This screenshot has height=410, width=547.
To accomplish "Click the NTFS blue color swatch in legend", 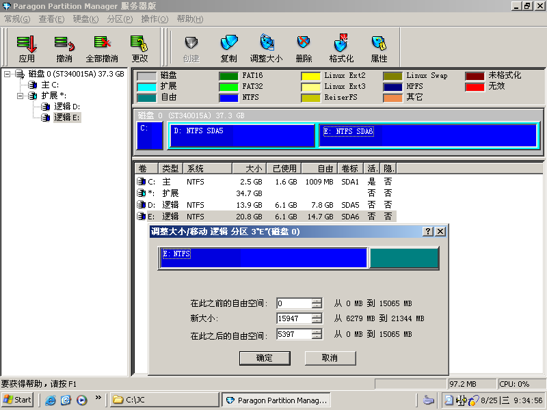I will pyautogui.click(x=228, y=98).
